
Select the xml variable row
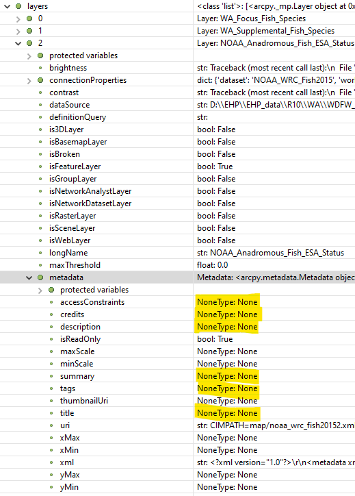178,462
